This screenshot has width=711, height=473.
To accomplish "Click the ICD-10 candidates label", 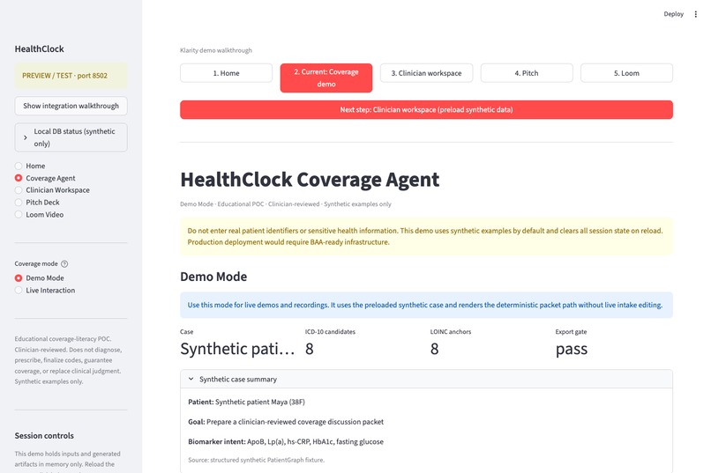I will [x=330, y=332].
